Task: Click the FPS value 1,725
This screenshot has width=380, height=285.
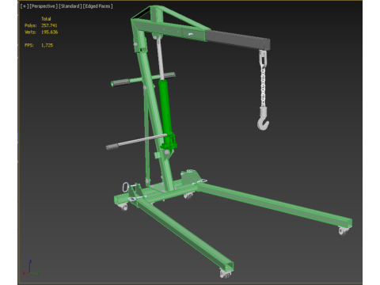Action: coord(47,45)
